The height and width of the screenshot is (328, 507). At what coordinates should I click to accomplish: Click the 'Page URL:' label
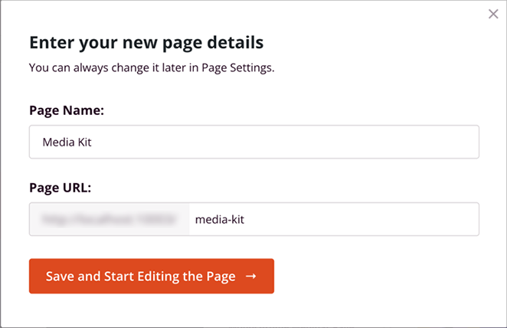(60, 187)
